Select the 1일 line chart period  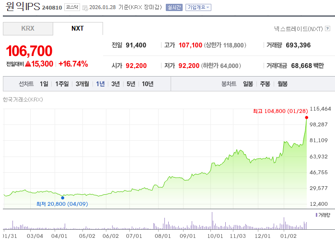(x=44, y=84)
